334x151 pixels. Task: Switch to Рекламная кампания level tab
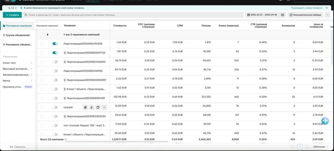(17, 26)
